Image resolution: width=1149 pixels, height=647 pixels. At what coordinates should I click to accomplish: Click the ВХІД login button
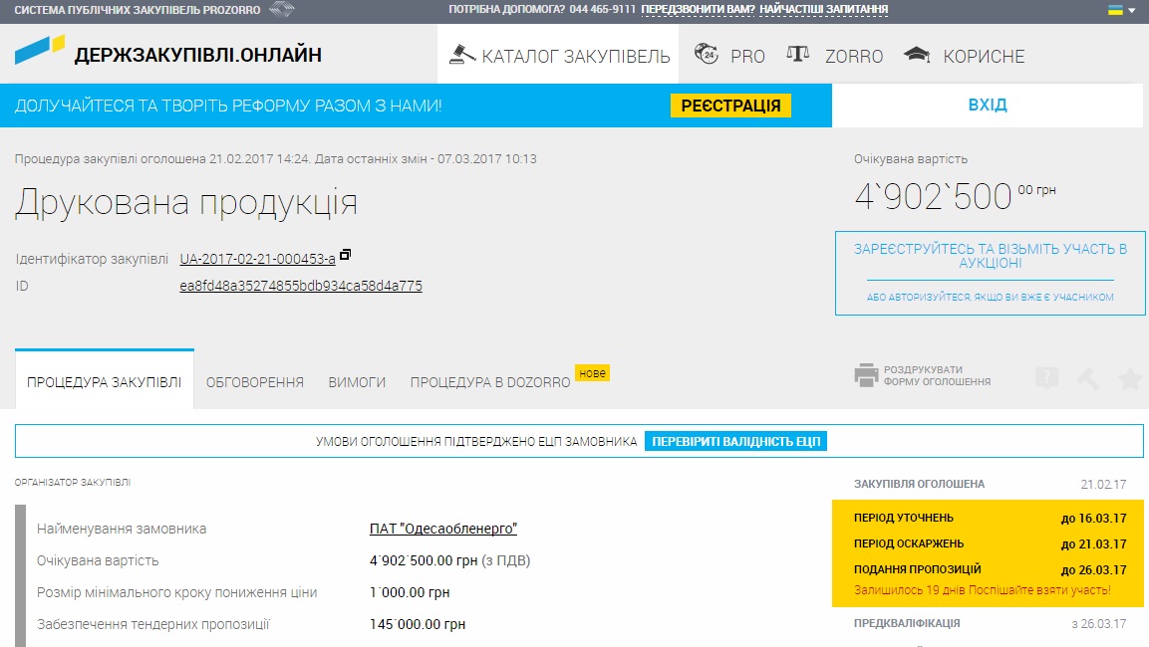click(x=987, y=105)
